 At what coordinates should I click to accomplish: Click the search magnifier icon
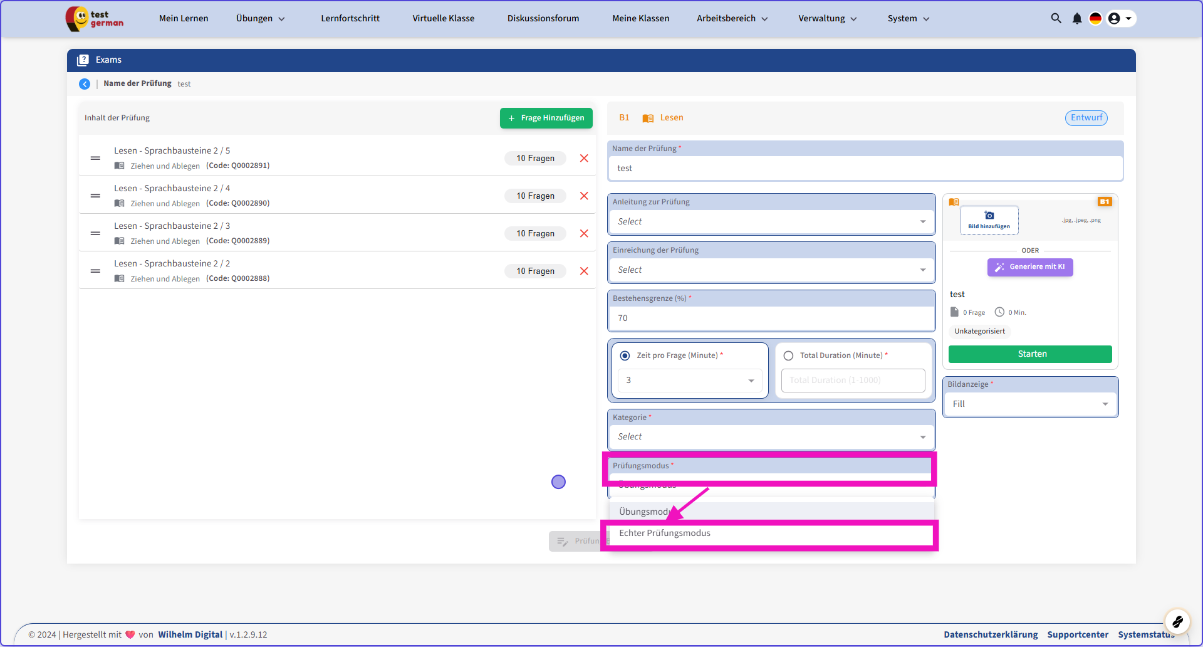pyautogui.click(x=1056, y=18)
